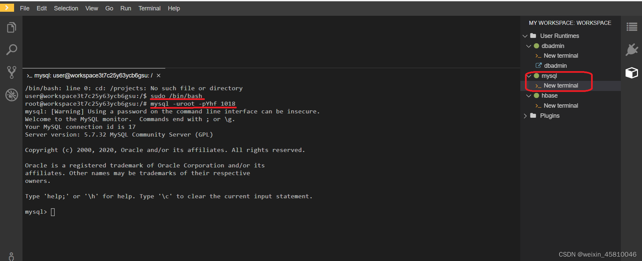This screenshot has height=261, width=642.
Task: Collapse the hbase runtime node
Action: pyautogui.click(x=529, y=96)
